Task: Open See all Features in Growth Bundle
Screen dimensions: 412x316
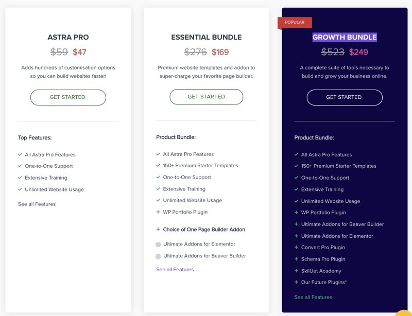Action: pos(313,297)
